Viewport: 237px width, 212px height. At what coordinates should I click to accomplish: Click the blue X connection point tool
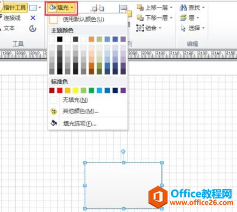pyautogui.click(x=33, y=18)
